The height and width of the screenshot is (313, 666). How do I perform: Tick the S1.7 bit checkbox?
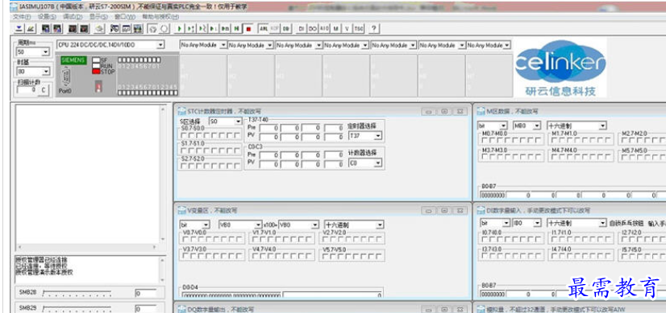pos(184,150)
